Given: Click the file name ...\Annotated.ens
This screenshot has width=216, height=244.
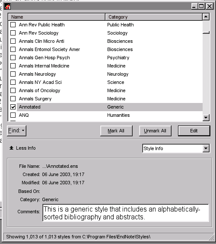Looking at the screenshot, I should 60,166.
